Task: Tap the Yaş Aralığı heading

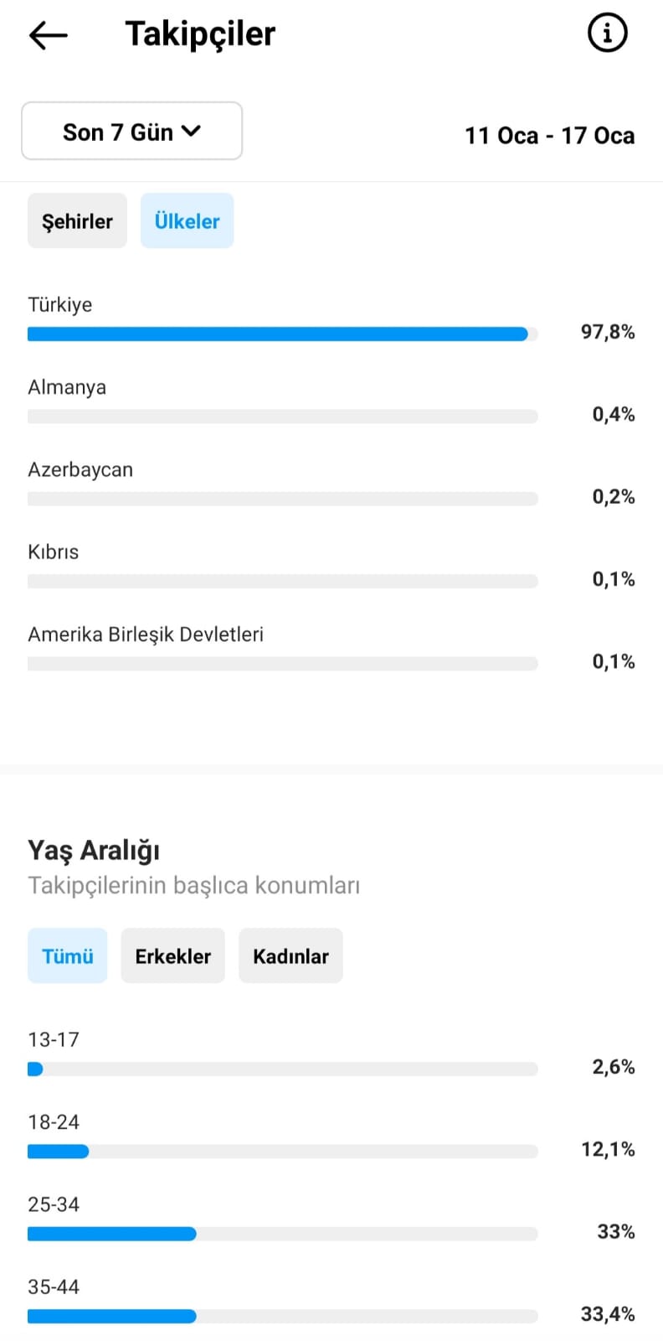Action: click(94, 850)
